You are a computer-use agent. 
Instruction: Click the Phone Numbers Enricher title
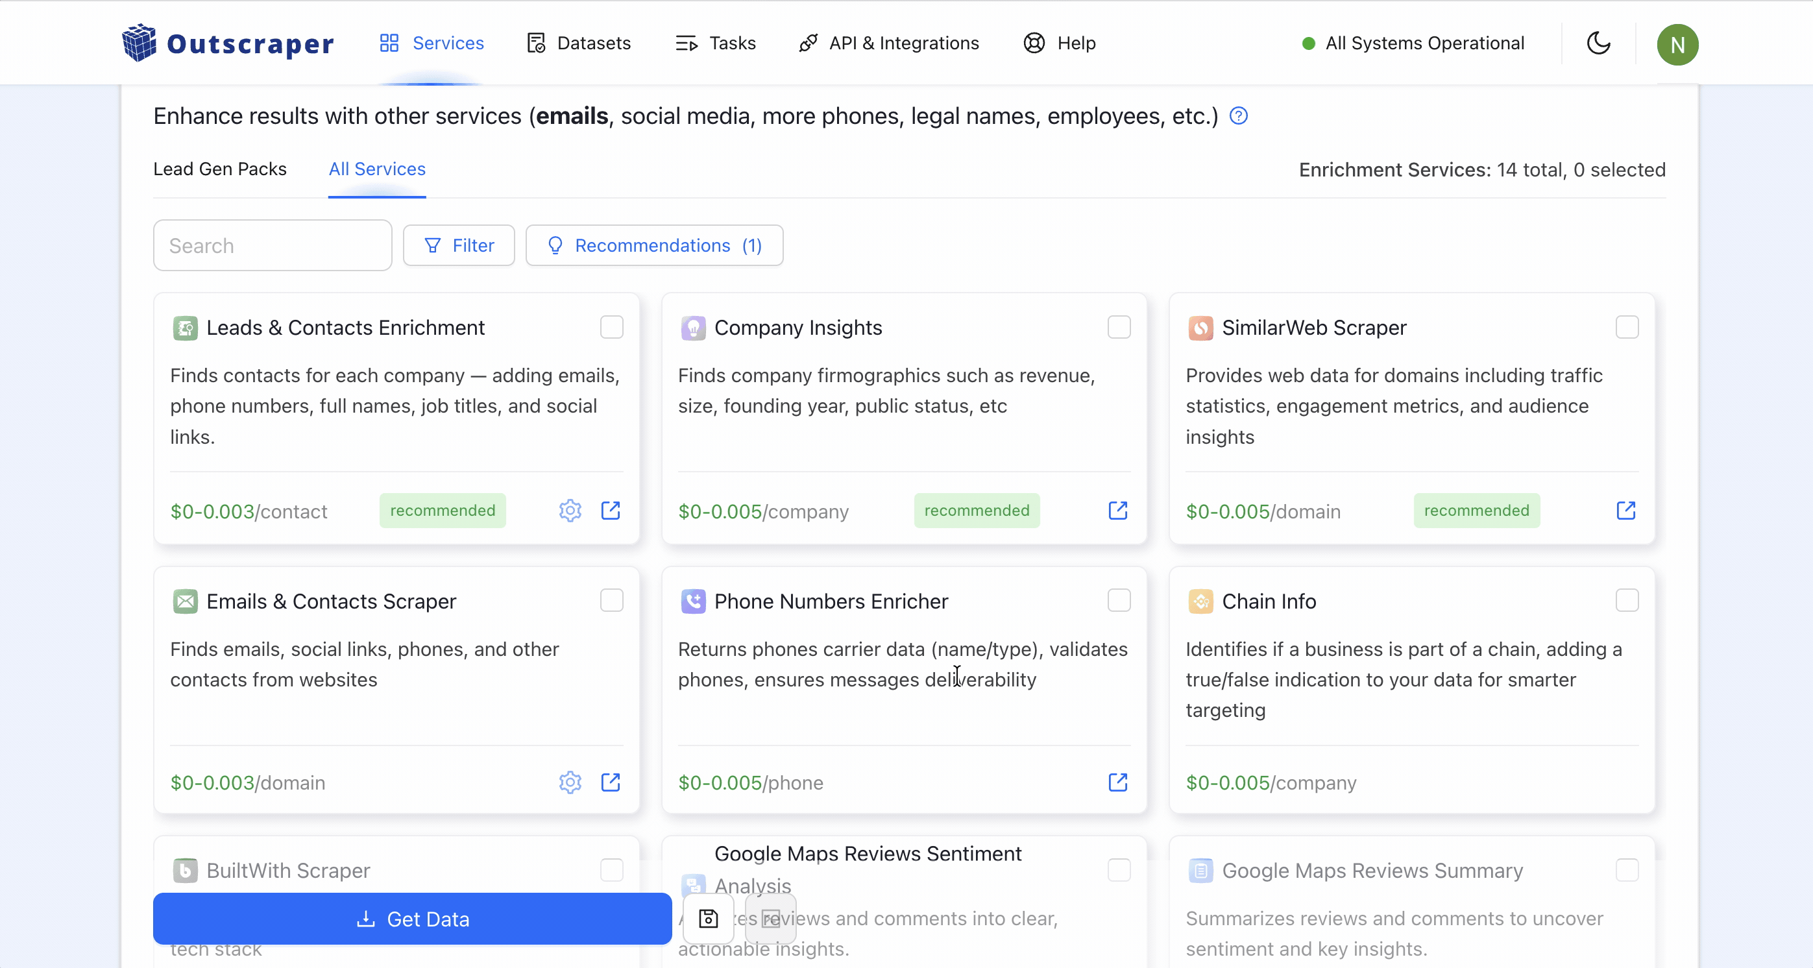point(831,601)
